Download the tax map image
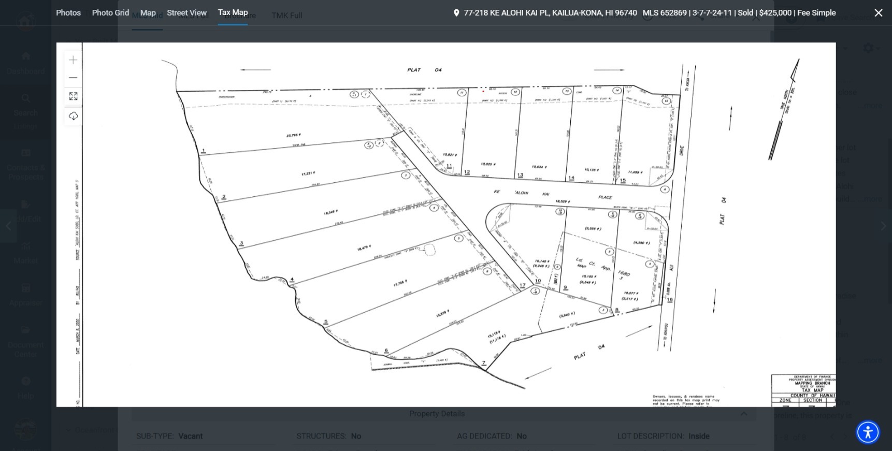892x451 pixels. (x=73, y=116)
